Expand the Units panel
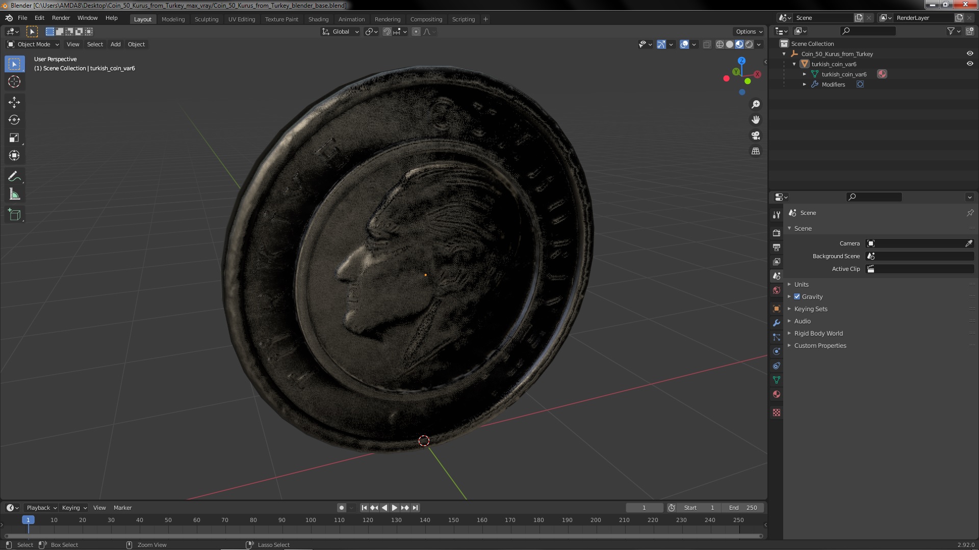 pos(801,285)
